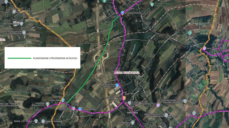Click the Delikatesy Centrum shop marker
Viewport: 229px width, 128px height.
click(123, 13)
